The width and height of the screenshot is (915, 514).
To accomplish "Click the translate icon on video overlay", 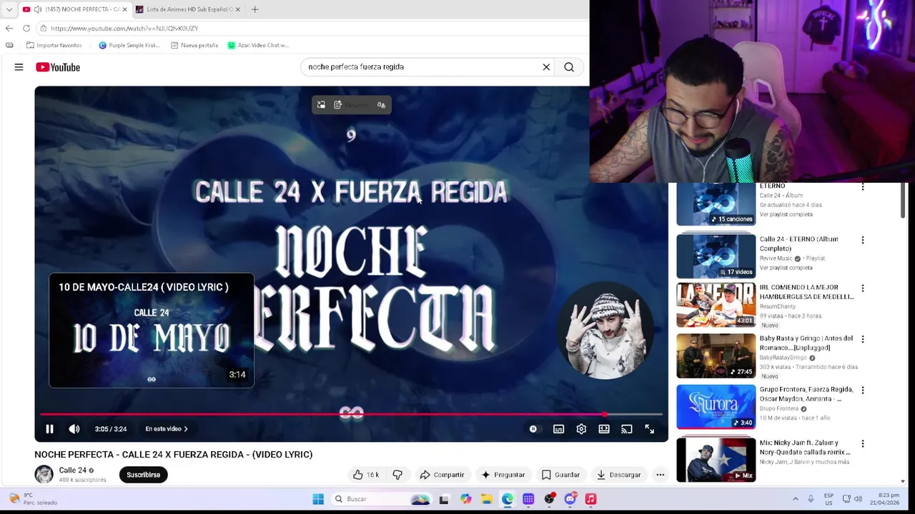I will (382, 105).
